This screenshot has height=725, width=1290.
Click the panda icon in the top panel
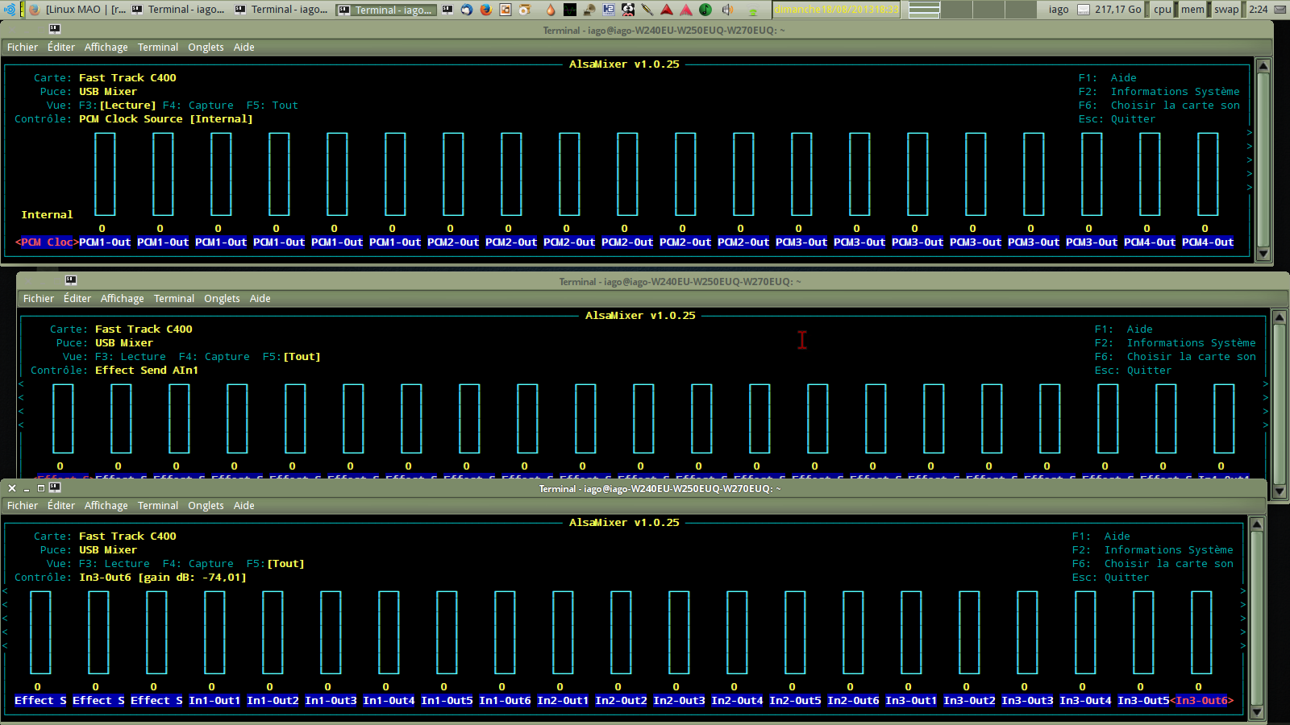pos(628,10)
